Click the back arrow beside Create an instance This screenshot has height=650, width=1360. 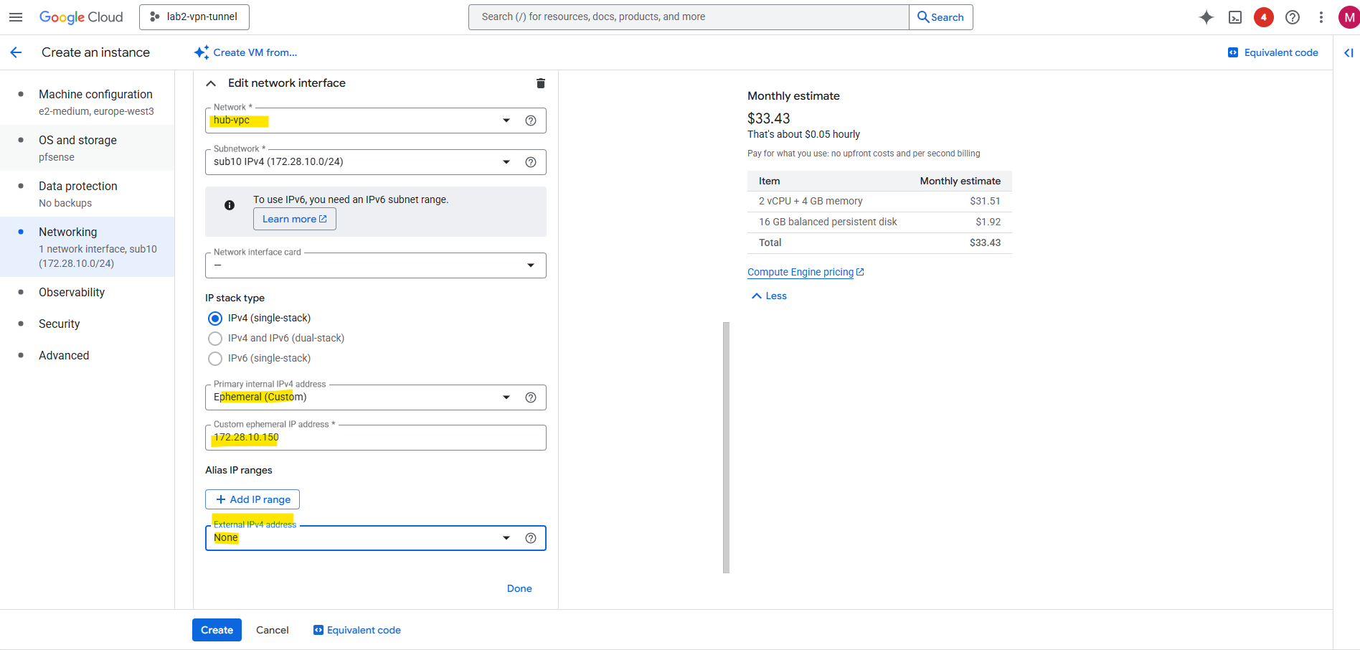tap(16, 52)
